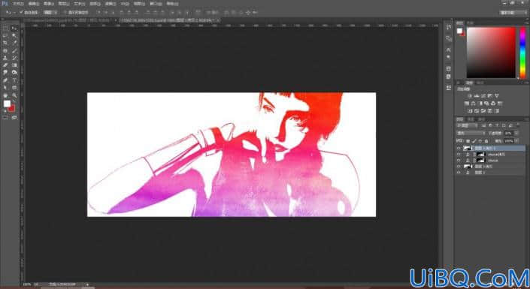
Task: Open the layer blend mode dropdown
Action: point(471,134)
